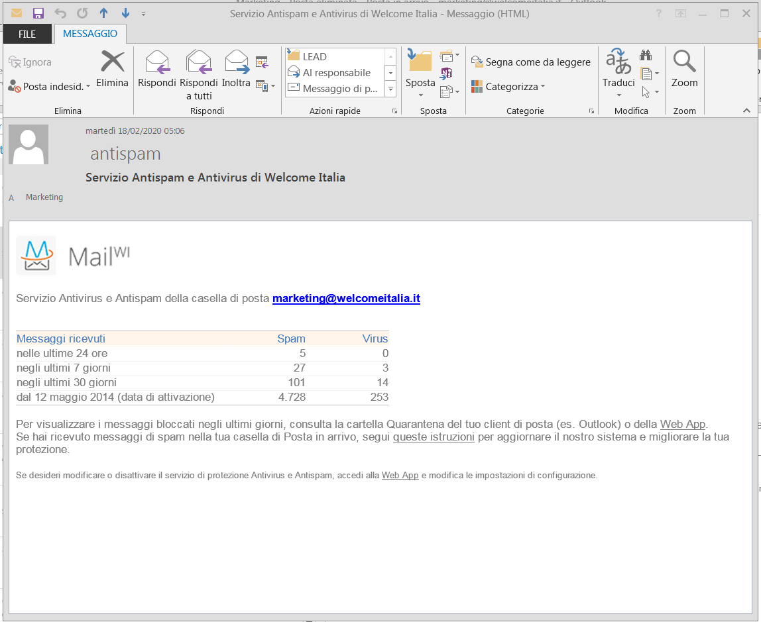Switch to the MESSAGGIO tab
The image size is (761, 622).
click(x=90, y=34)
